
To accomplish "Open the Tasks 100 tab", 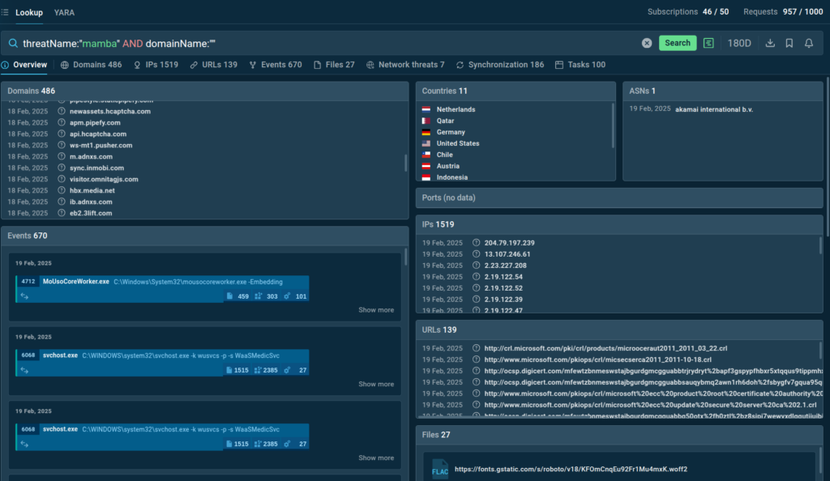I will 580,65.
